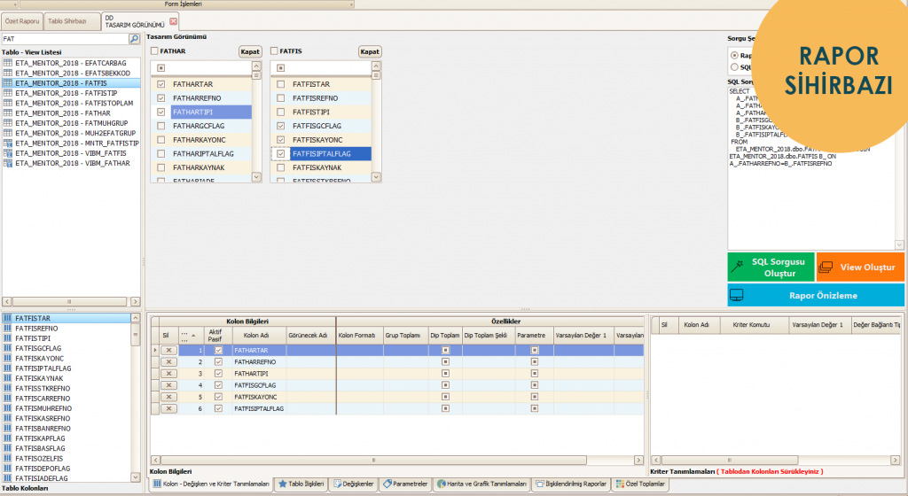
Task: Delete row 6 FATFISIPTALFLAG with X button
Action: 168,408
